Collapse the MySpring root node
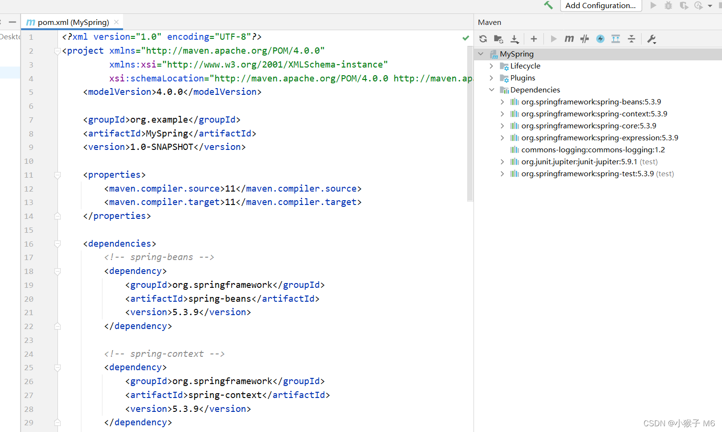This screenshot has height=432, width=722. pos(481,54)
